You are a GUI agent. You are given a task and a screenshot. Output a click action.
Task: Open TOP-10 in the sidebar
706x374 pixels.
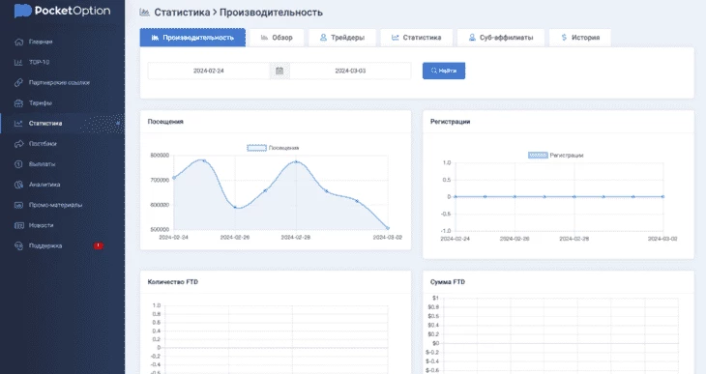tap(40, 62)
